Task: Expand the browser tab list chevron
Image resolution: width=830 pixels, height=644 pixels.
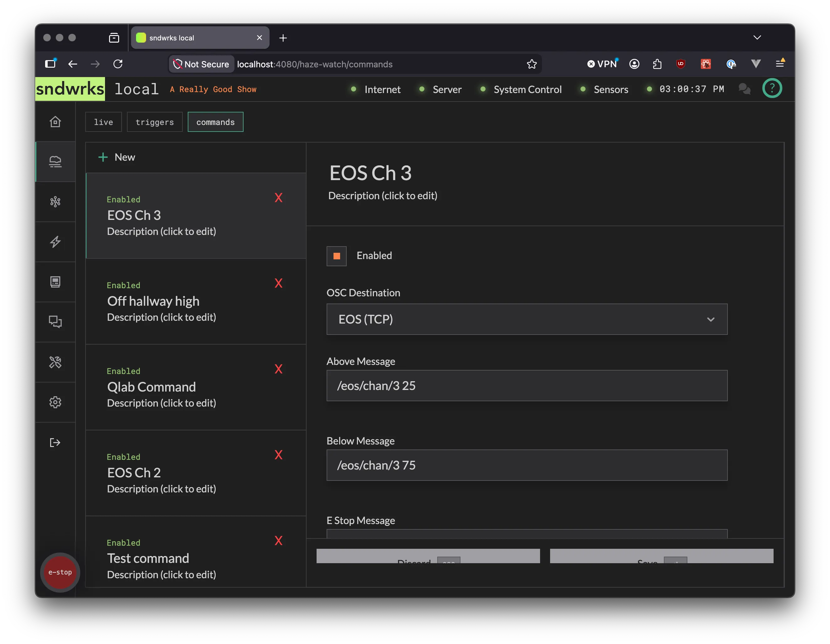Action: click(757, 38)
